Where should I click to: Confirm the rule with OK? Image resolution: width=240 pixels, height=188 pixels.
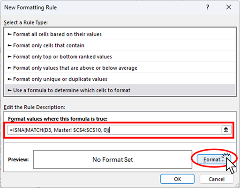177,179
